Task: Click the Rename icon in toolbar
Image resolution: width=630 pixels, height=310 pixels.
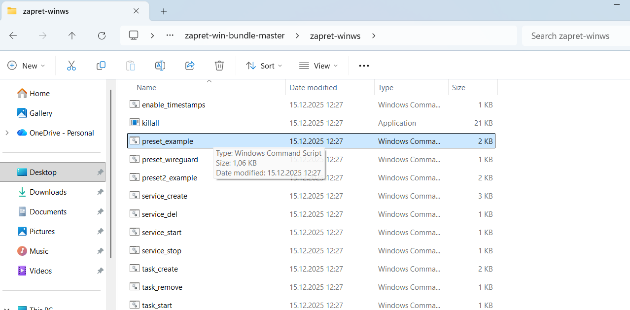Action: pyautogui.click(x=160, y=66)
